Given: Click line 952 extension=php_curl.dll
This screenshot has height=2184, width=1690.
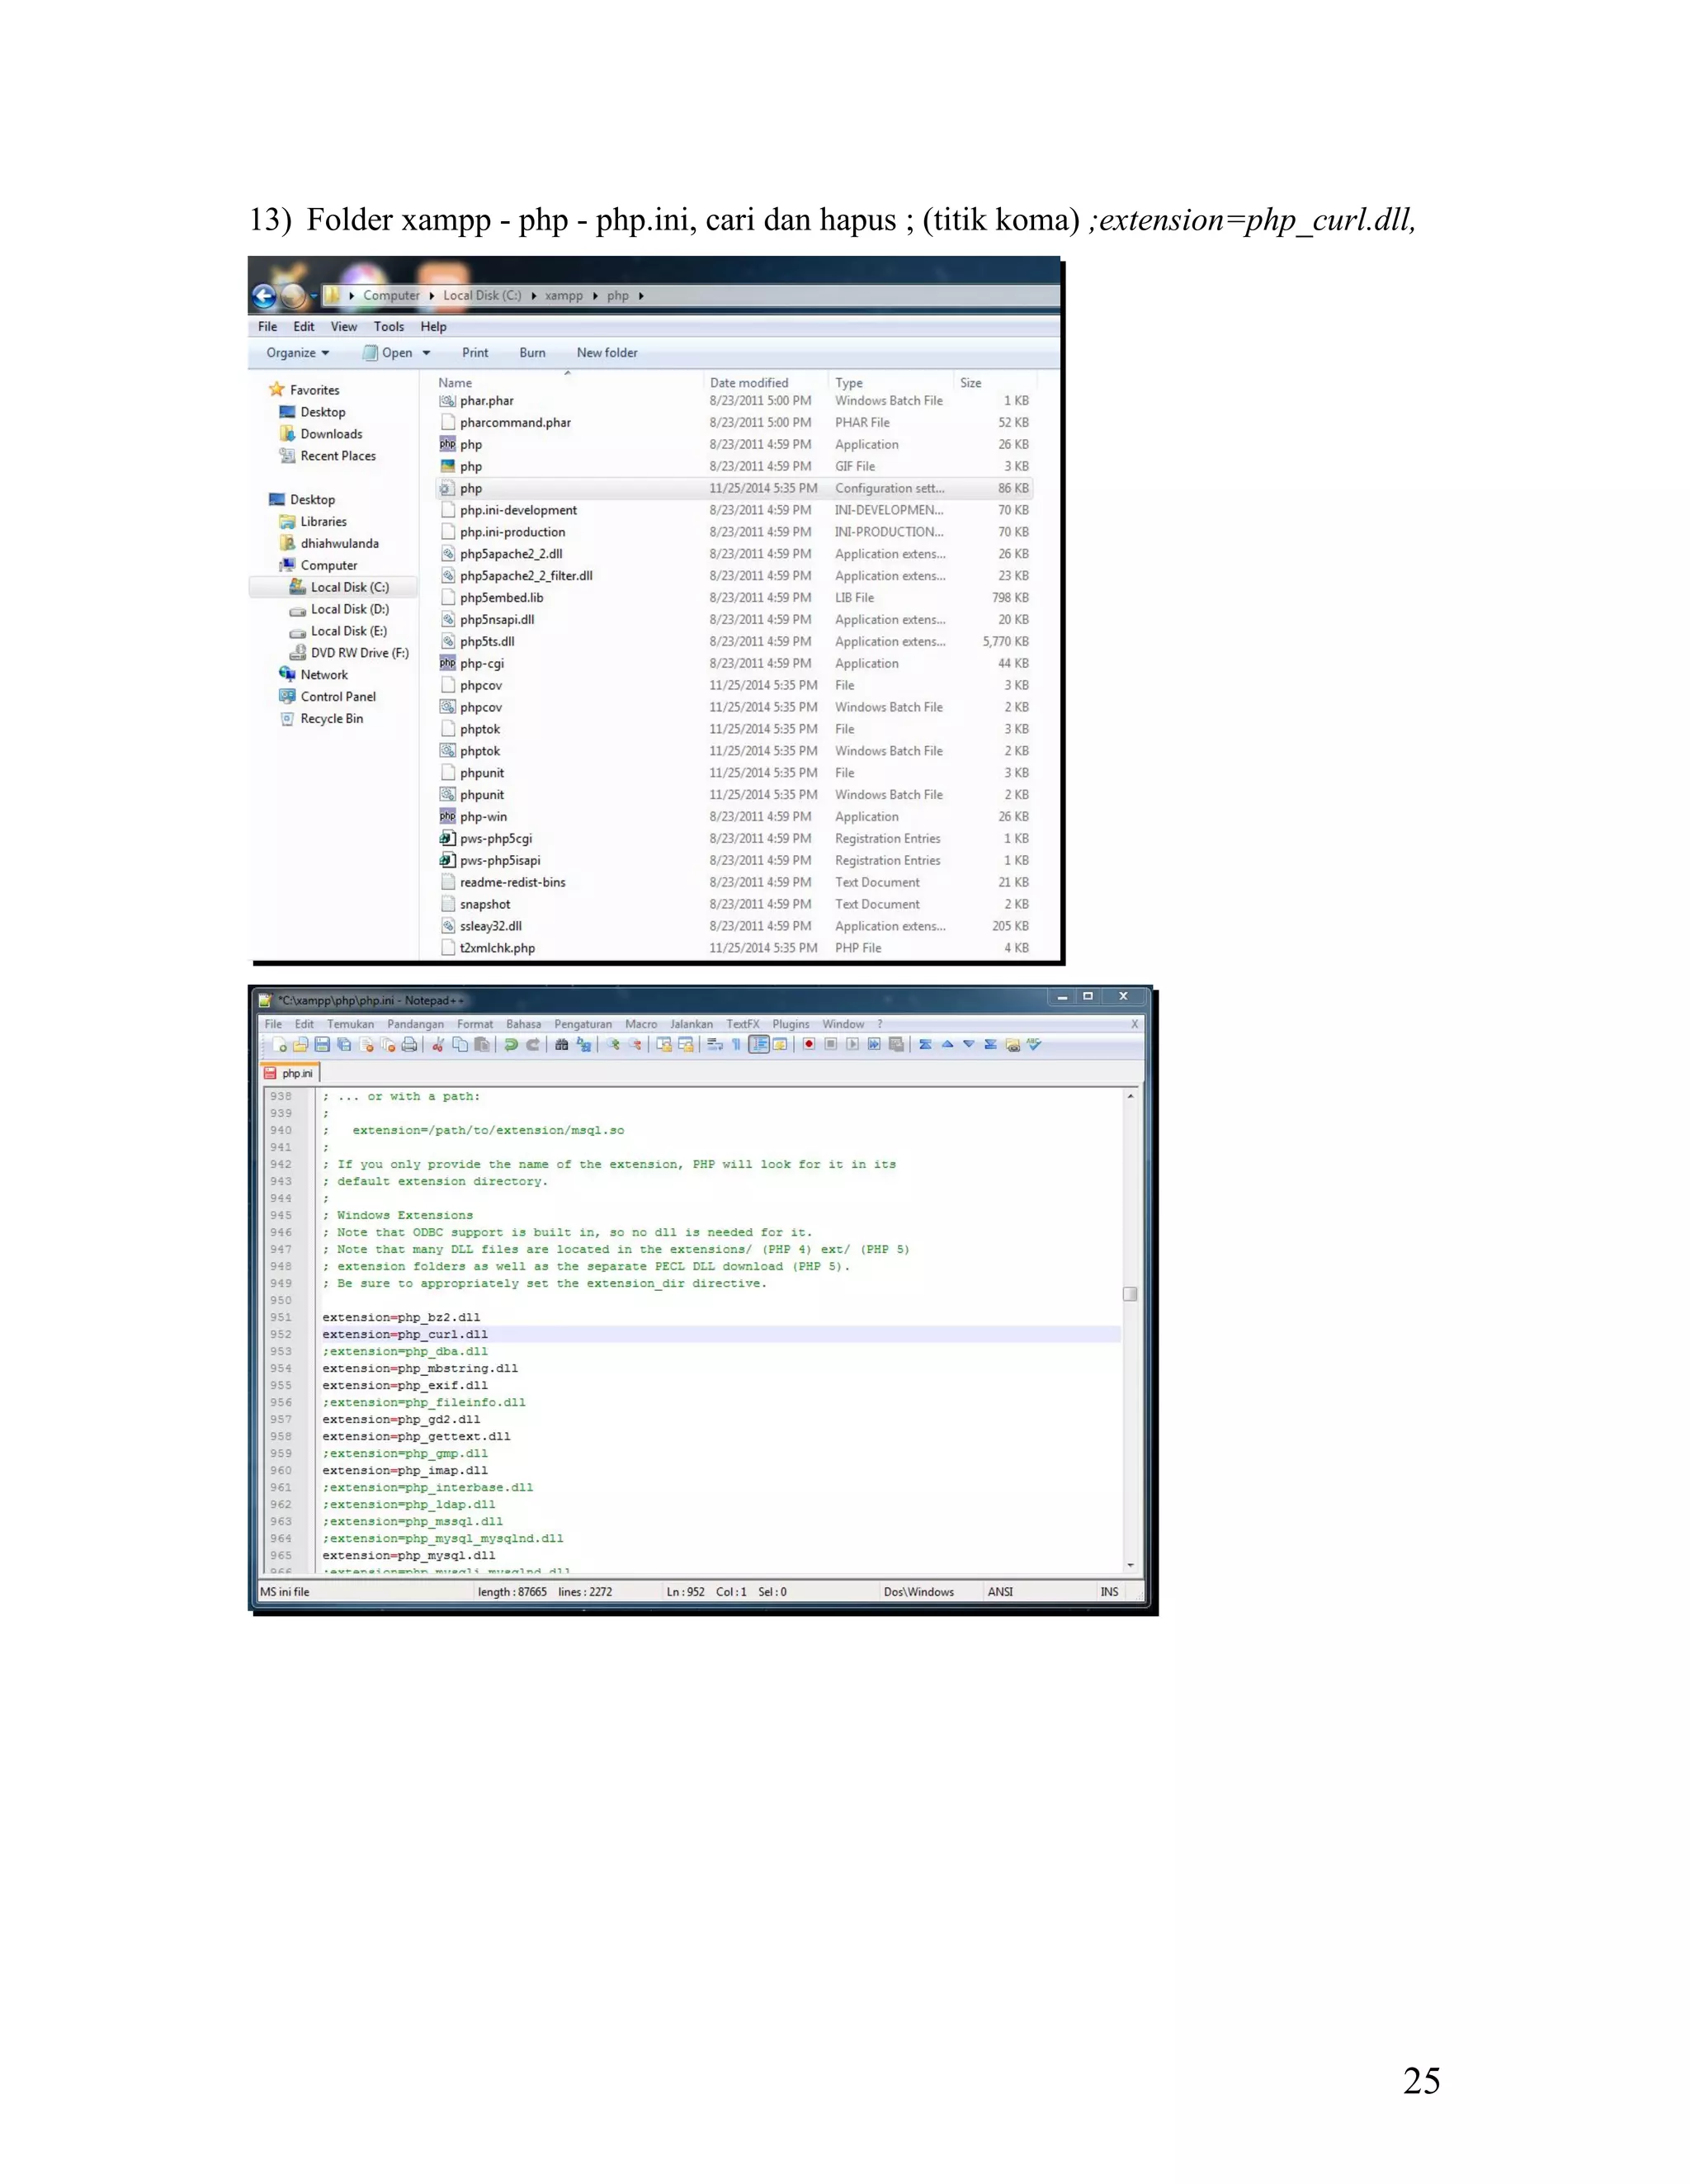Looking at the screenshot, I should coord(405,1334).
